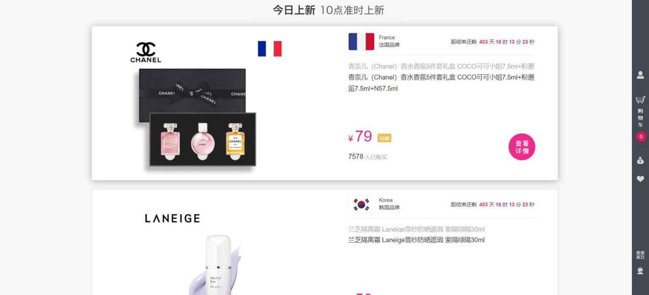The height and width of the screenshot is (295, 649).
Task: Click the money bag icon in sidebar
Action: (x=641, y=160)
